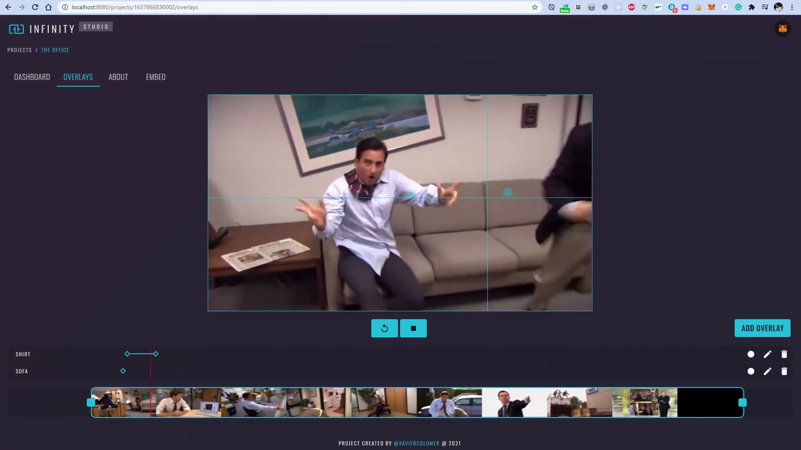Delete the SOFA overlay via trash icon

click(784, 371)
